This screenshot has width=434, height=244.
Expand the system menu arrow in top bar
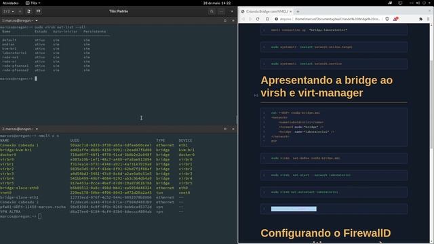click(429, 3)
